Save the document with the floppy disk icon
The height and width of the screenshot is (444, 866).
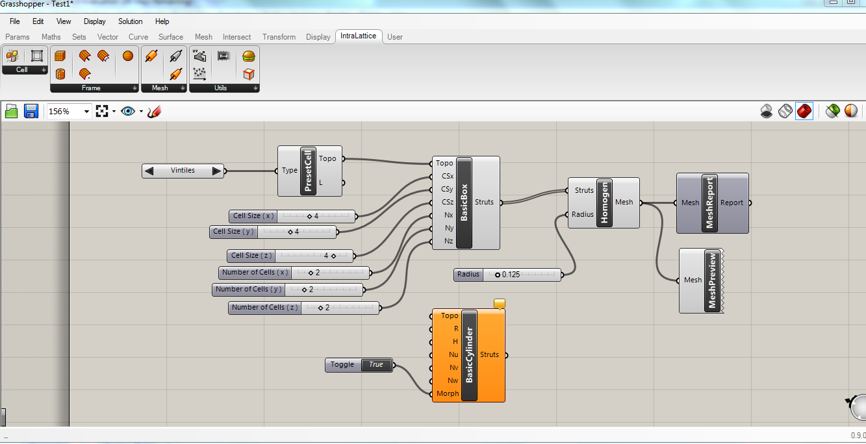31,112
